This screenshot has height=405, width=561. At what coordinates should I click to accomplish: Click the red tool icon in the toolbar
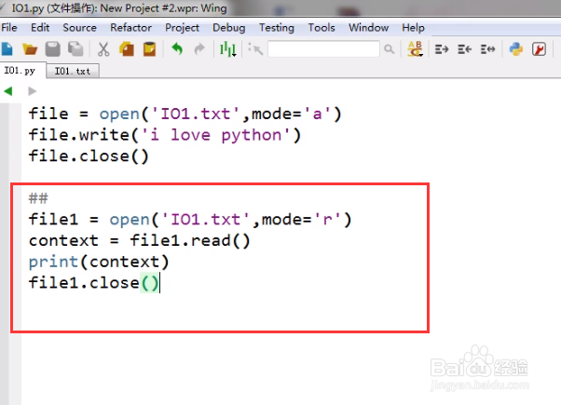[x=539, y=49]
